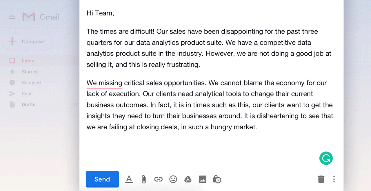
Task: Open text formatting options
Action: 129,179
